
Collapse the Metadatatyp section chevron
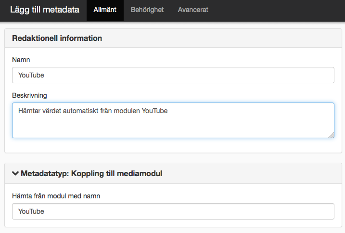pos(15,173)
